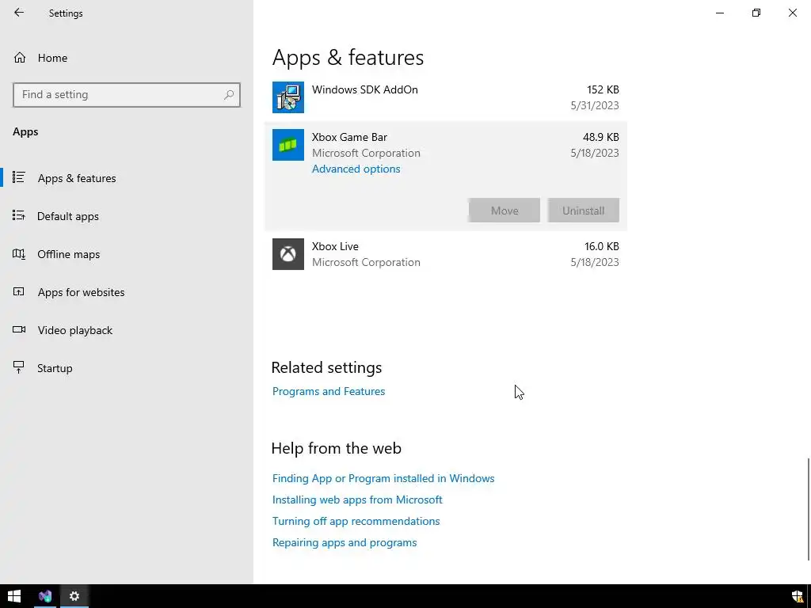811x608 pixels.
Task: Select the Offline maps sidebar icon
Action: point(19,254)
